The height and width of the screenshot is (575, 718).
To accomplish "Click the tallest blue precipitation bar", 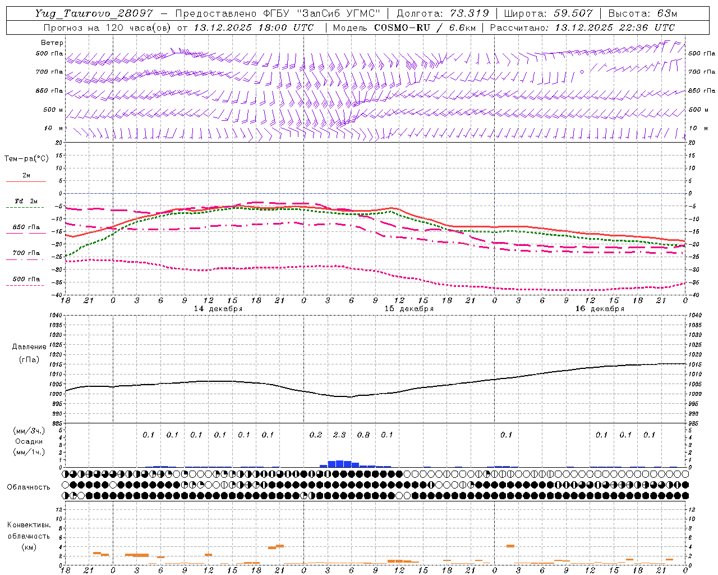I will tap(339, 464).
